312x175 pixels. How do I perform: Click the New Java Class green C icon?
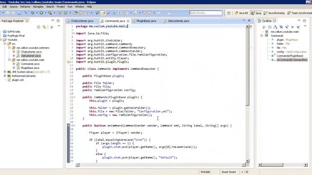(65, 13)
